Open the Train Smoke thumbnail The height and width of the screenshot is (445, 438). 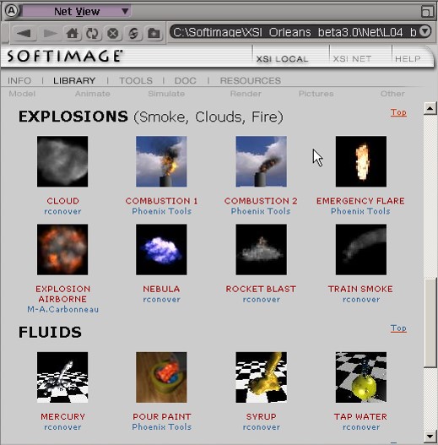coord(361,249)
